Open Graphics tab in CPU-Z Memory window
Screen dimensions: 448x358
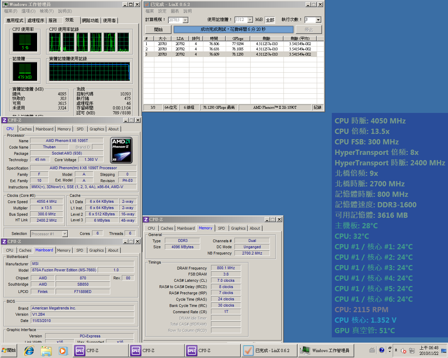(238, 228)
